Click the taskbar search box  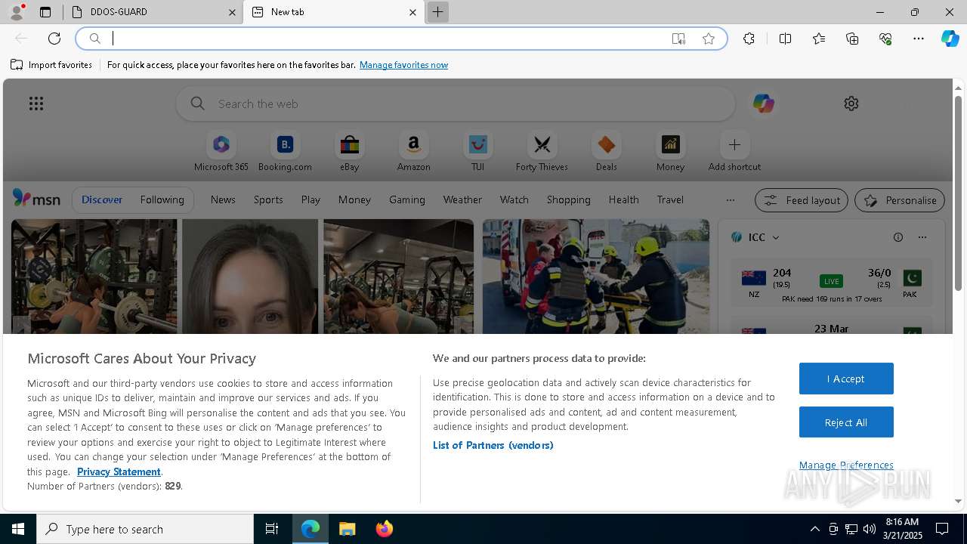coord(145,529)
